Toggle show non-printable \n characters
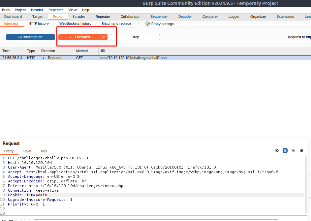311x221 pixels. 293,150
